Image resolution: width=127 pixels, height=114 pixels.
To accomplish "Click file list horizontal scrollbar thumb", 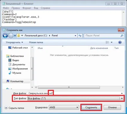I will [69, 87].
